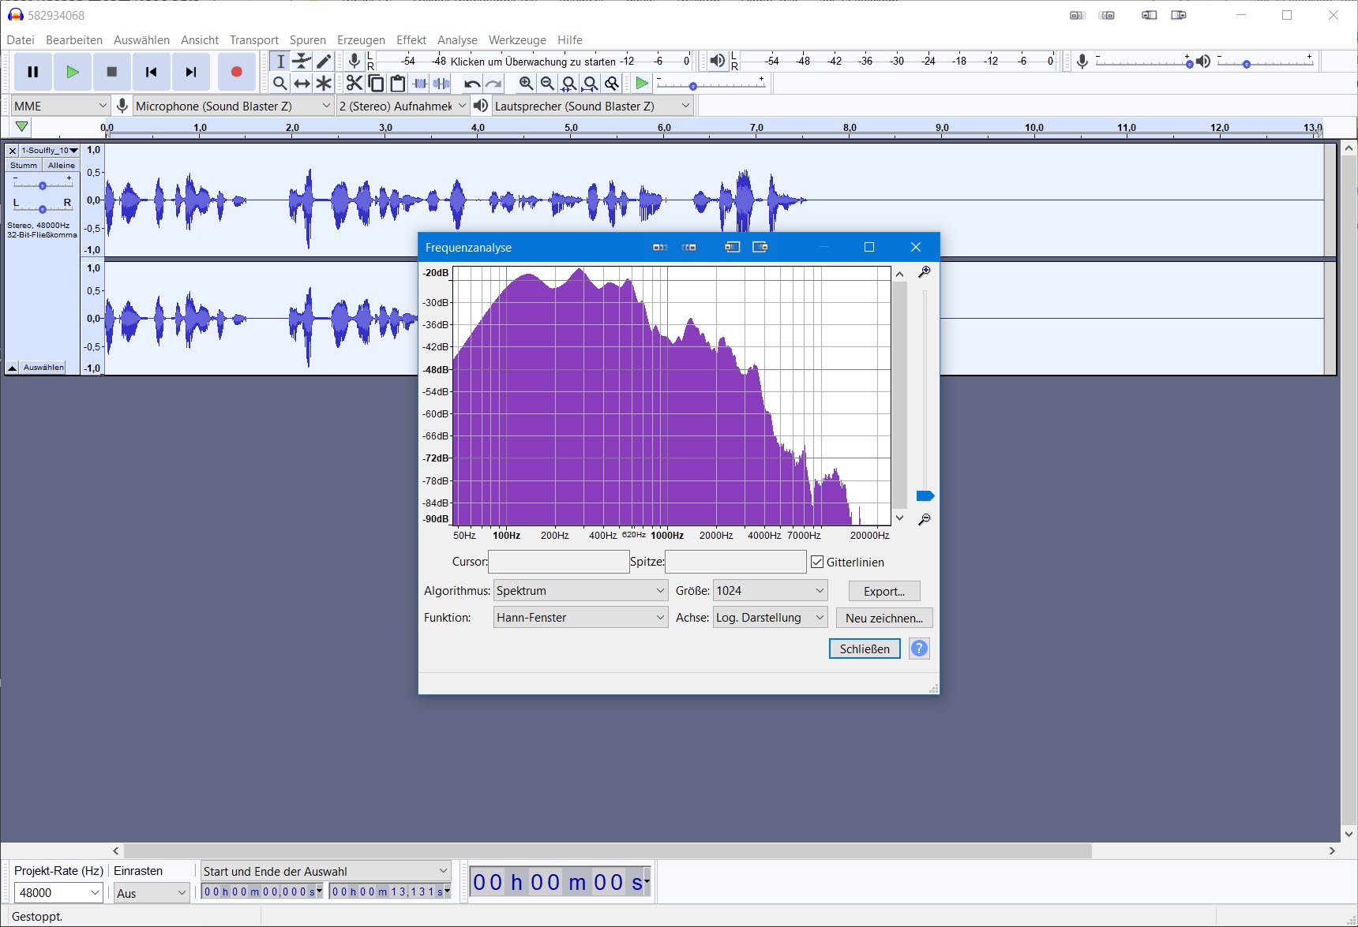Image resolution: width=1358 pixels, height=927 pixels.
Task: Click the Schließen button
Action: click(x=865, y=649)
